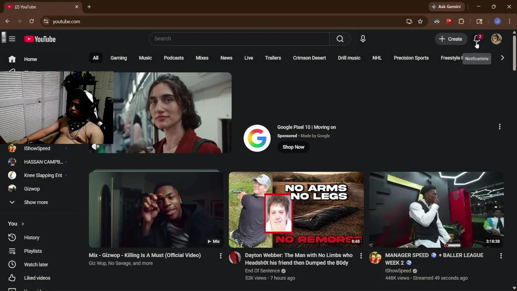This screenshot has height=291, width=517.
Task: Unmute the ad video preview
Action: point(96,147)
